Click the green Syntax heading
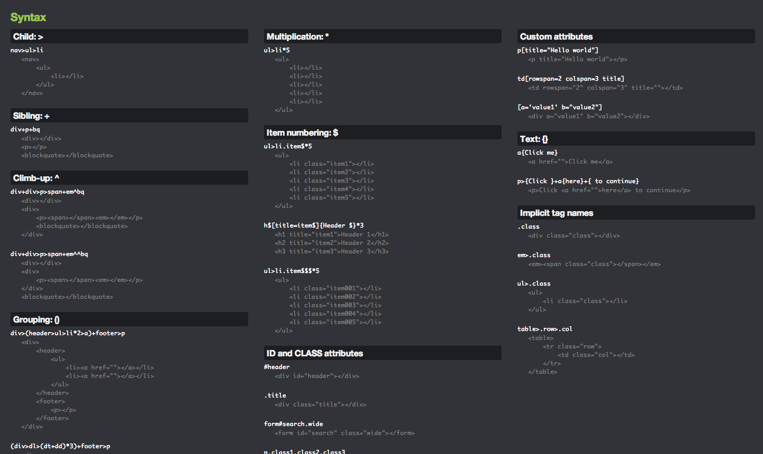The height and width of the screenshot is (454, 763). [x=28, y=17]
